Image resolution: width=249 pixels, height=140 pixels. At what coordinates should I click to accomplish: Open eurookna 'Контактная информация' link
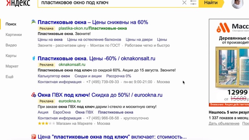coord(60,118)
